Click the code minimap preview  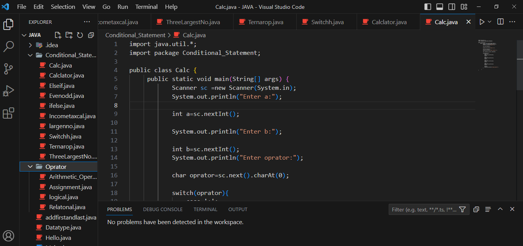coord(489,54)
